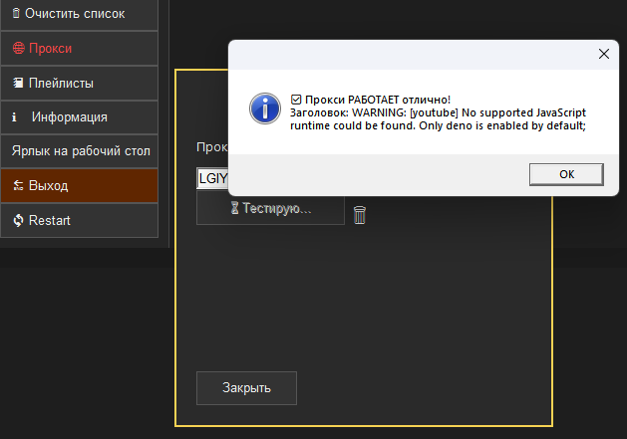Open the Плейлисты menu item
The height and width of the screenshot is (439, 627).
(79, 83)
